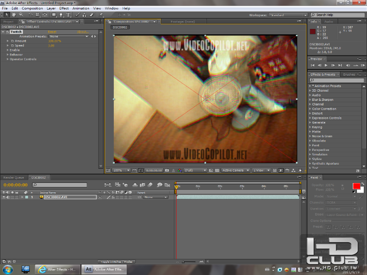Viewport: 367px width, 275px height.
Task: Click the Show Channel color icon
Action: 179,170
